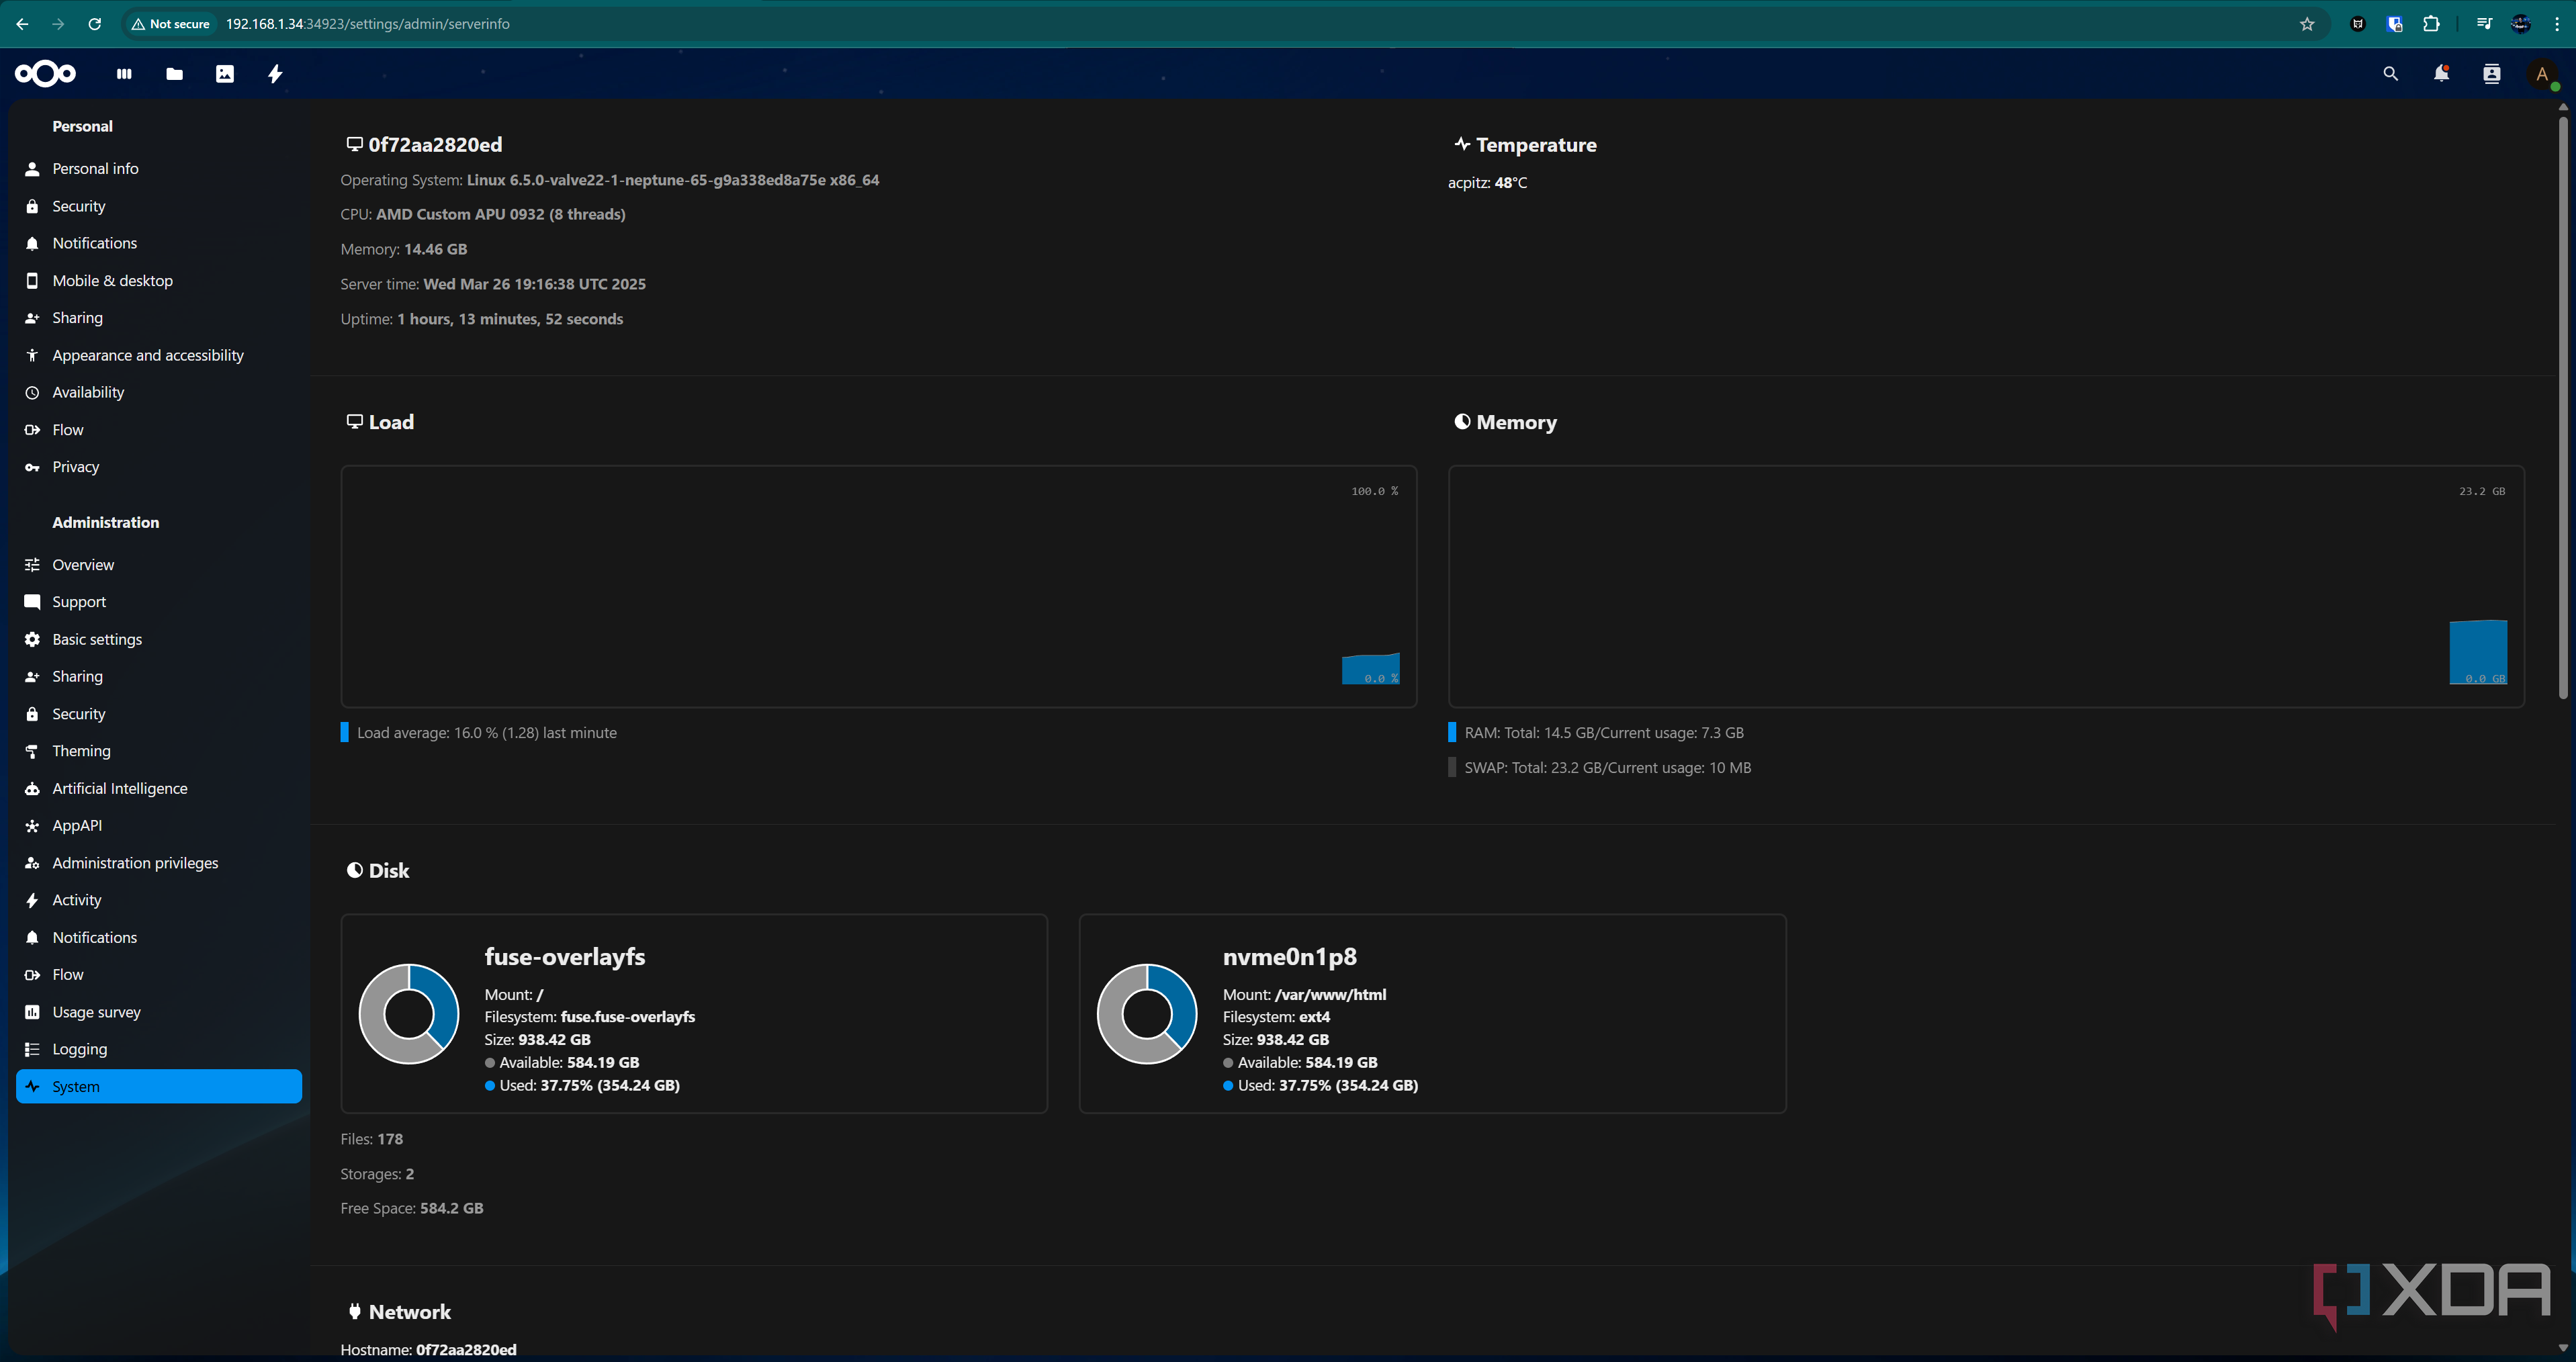This screenshot has height=1362, width=2576.
Task: Open administration Notifications settings
Action: tap(159, 937)
